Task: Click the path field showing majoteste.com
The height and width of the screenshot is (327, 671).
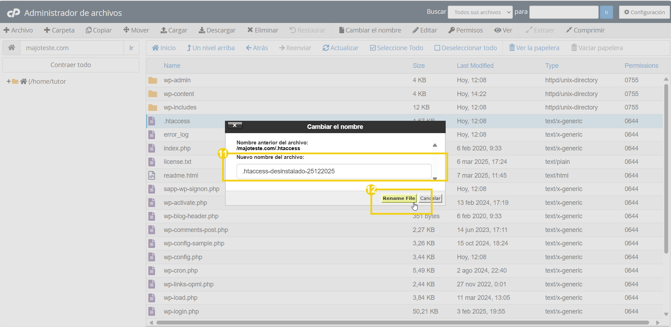Action: [72, 48]
